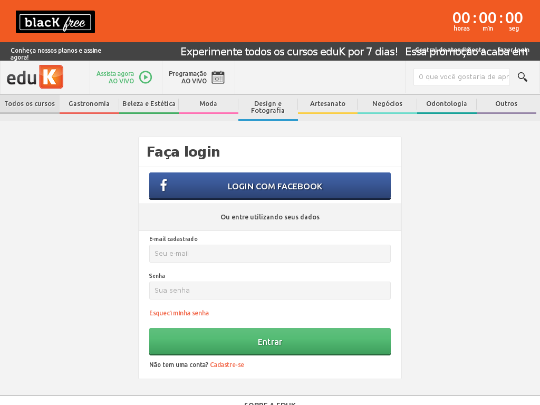The image size is (540, 405).
Task: Open the Esqueci minha senha link
Action: [179, 313]
